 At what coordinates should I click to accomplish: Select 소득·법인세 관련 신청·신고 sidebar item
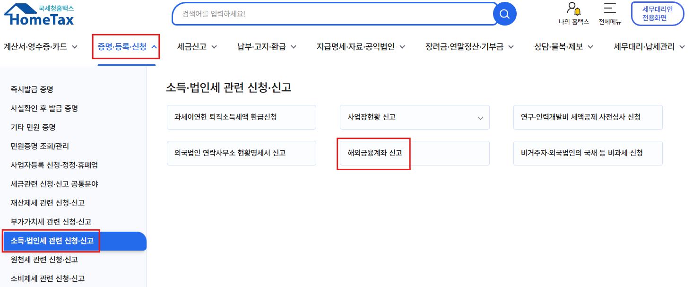click(x=52, y=241)
